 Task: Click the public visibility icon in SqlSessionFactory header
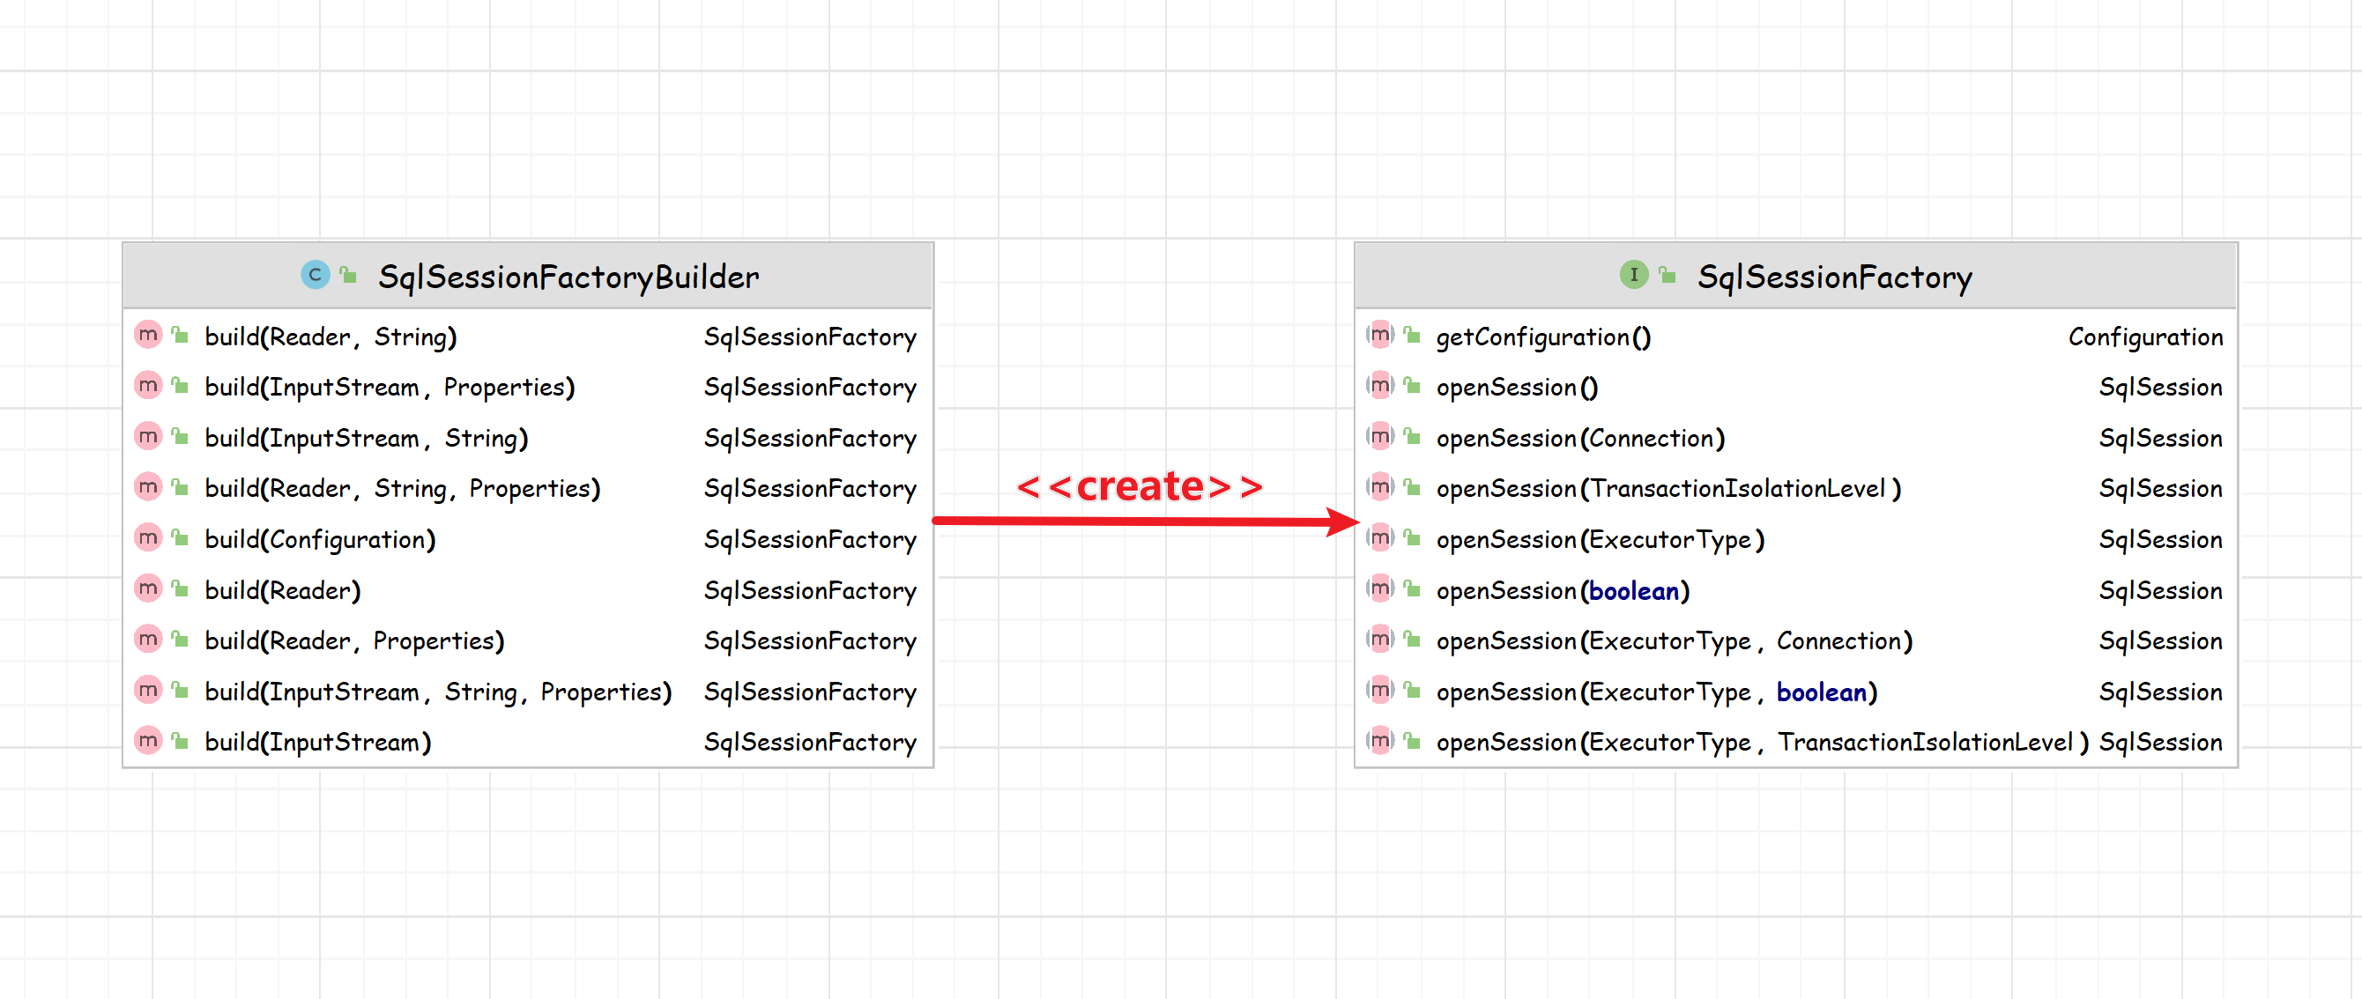tap(1668, 275)
